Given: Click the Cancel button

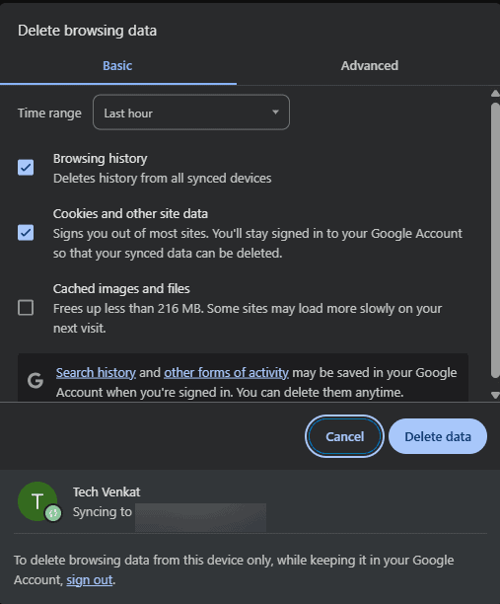Looking at the screenshot, I should pyautogui.click(x=344, y=436).
